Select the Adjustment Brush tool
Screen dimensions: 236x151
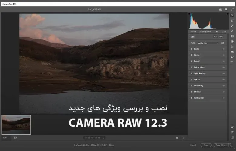coord(232,31)
